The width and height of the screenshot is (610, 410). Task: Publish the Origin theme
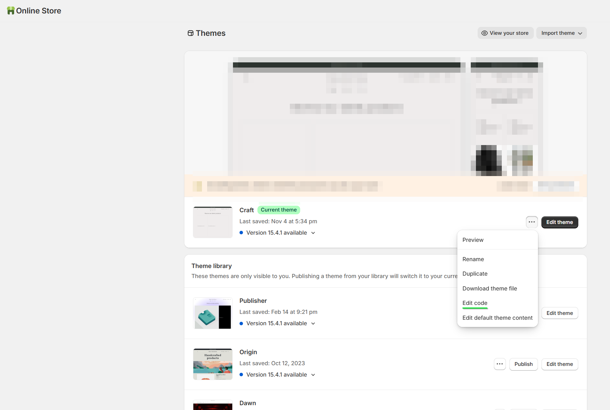523,364
